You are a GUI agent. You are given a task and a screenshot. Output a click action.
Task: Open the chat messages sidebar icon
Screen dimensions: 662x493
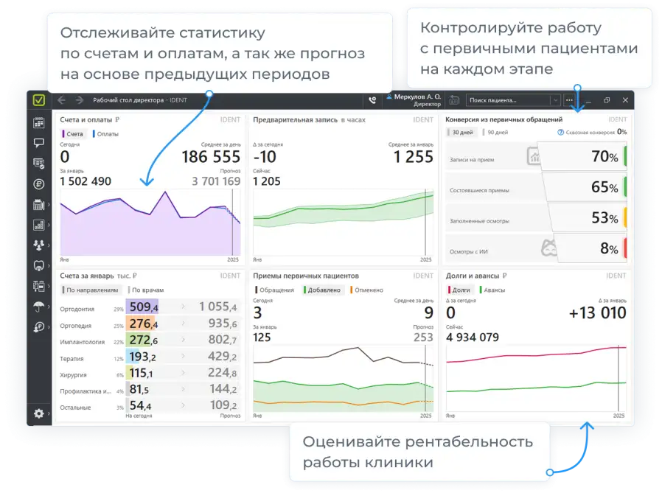(x=39, y=143)
